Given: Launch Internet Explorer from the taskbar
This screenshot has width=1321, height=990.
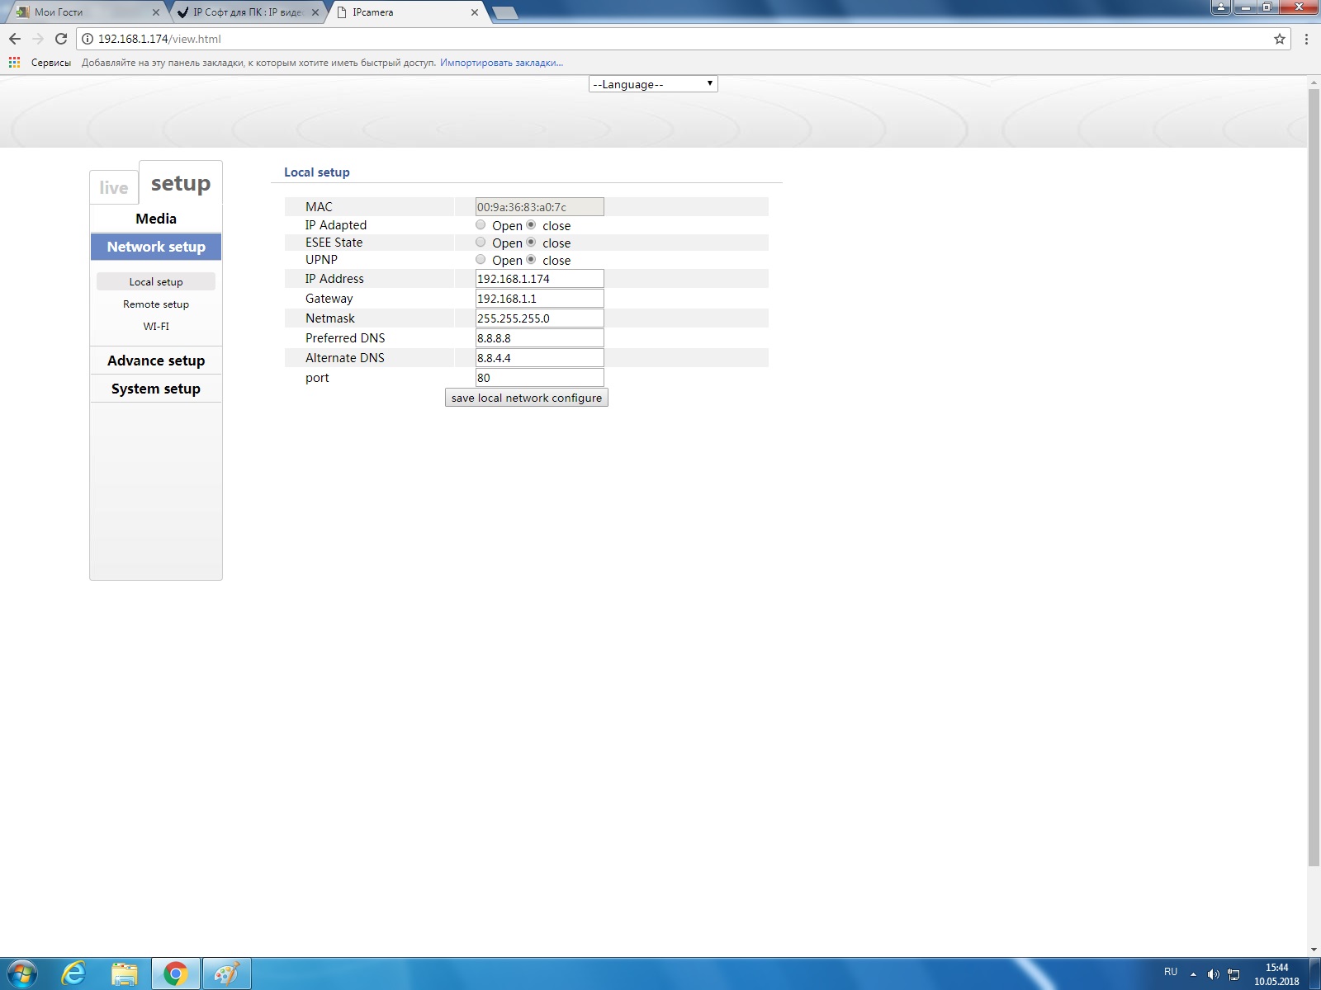Looking at the screenshot, I should pos(73,973).
